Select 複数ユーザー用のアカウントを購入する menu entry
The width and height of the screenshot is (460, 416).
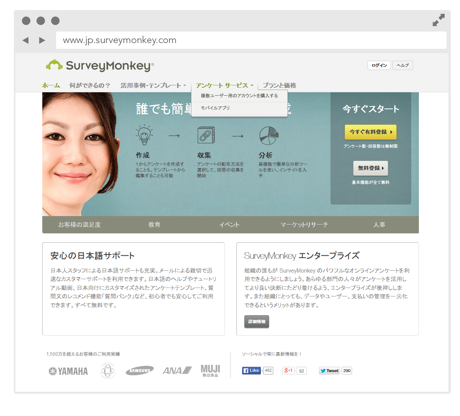click(239, 96)
